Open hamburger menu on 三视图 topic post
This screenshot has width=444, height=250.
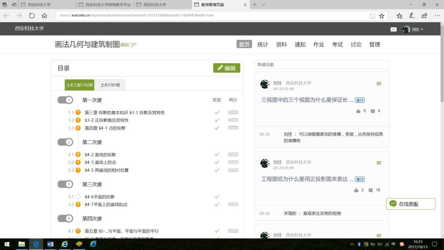pyautogui.click(x=379, y=84)
